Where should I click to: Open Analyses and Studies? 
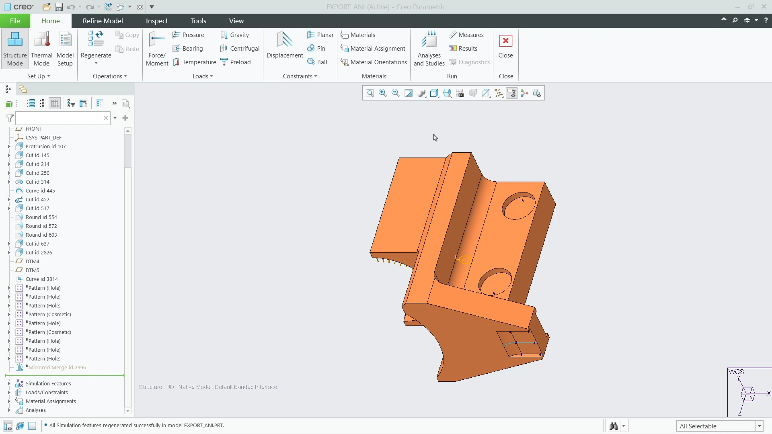pos(429,49)
